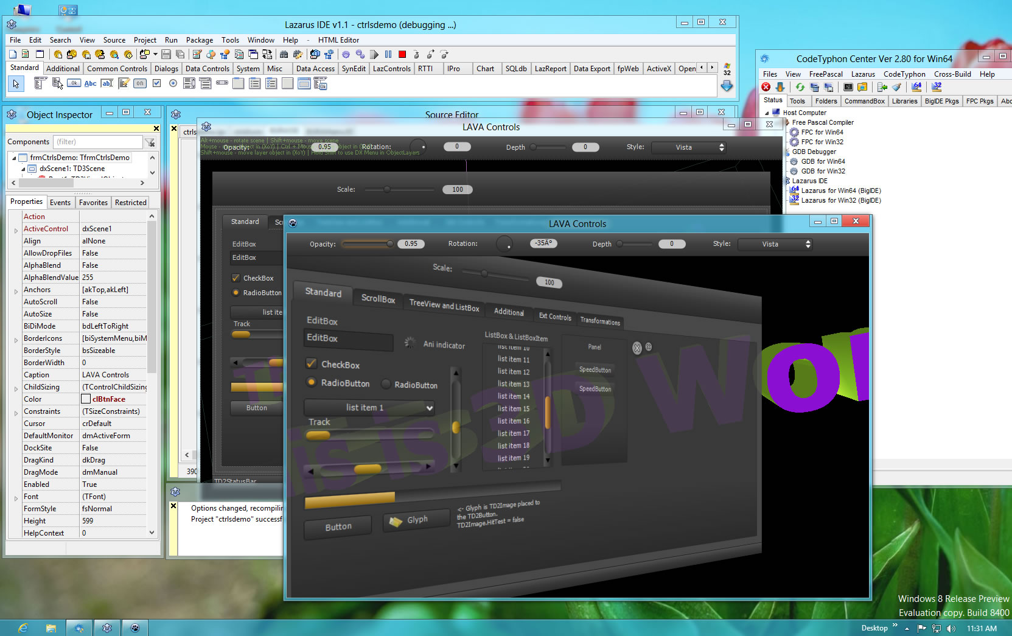Open the 'list item 1' combo box
The image size is (1012, 636).
[x=369, y=408]
